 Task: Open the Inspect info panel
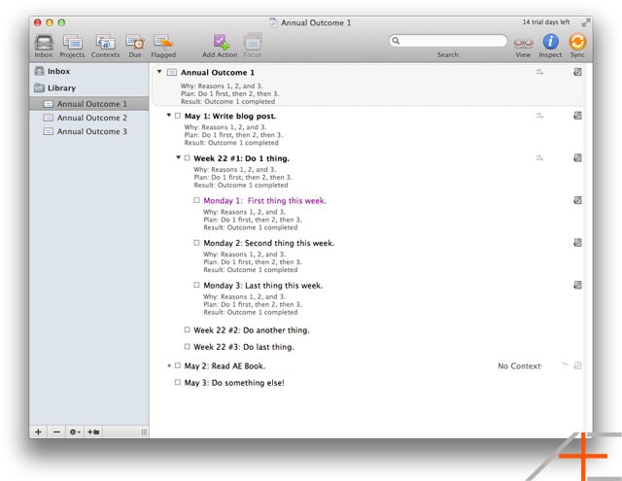[x=550, y=41]
